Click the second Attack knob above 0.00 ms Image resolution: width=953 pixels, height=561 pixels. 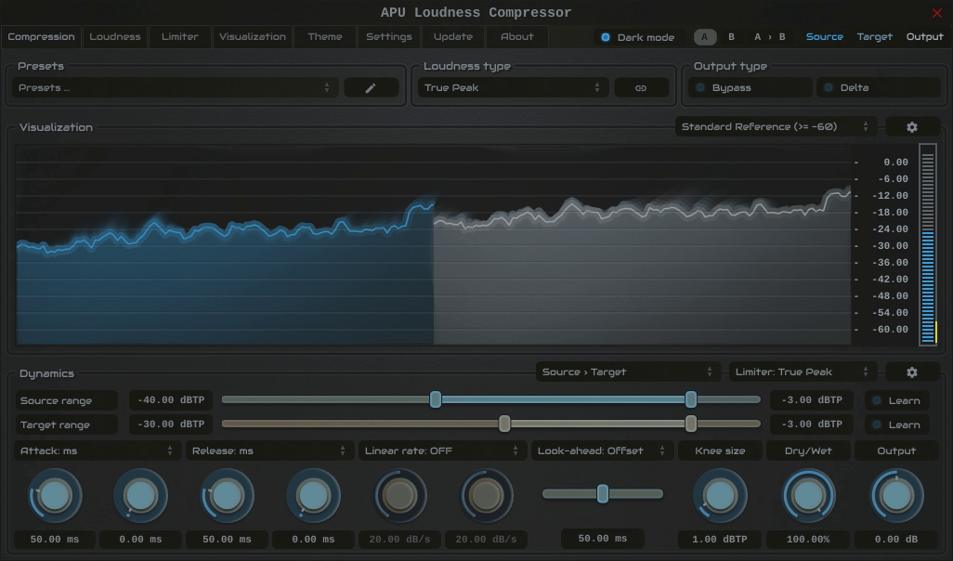140,496
